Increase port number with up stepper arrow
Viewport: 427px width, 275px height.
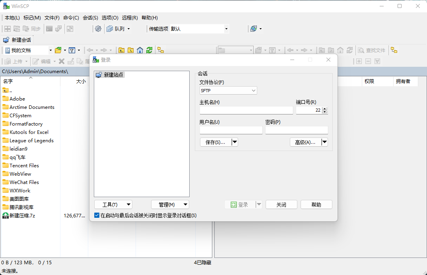click(x=325, y=108)
